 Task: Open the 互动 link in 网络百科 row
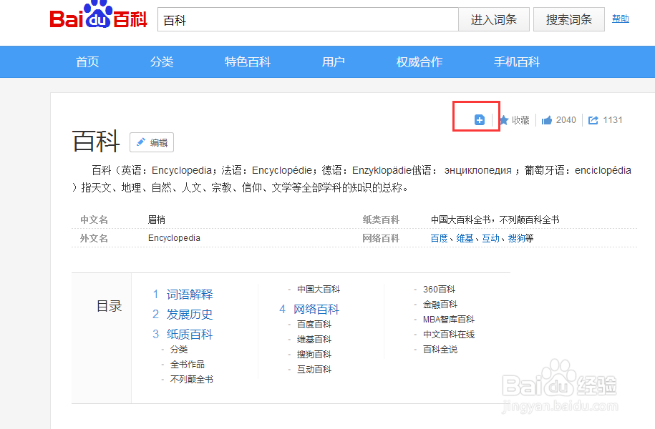(x=490, y=238)
